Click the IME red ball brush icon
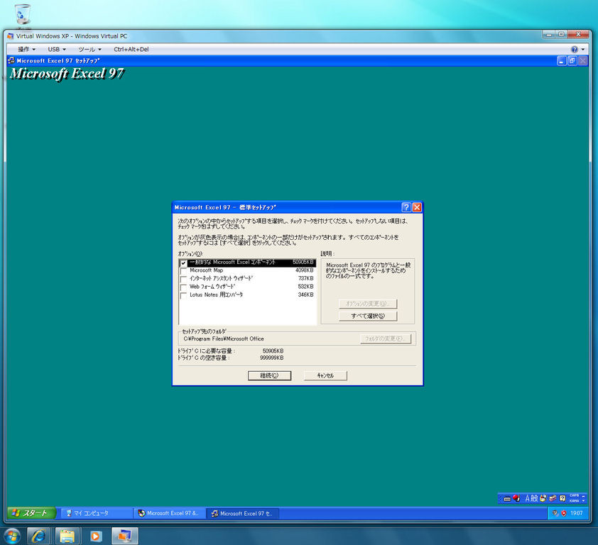Viewport: 598px width, 545px height. click(x=517, y=498)
